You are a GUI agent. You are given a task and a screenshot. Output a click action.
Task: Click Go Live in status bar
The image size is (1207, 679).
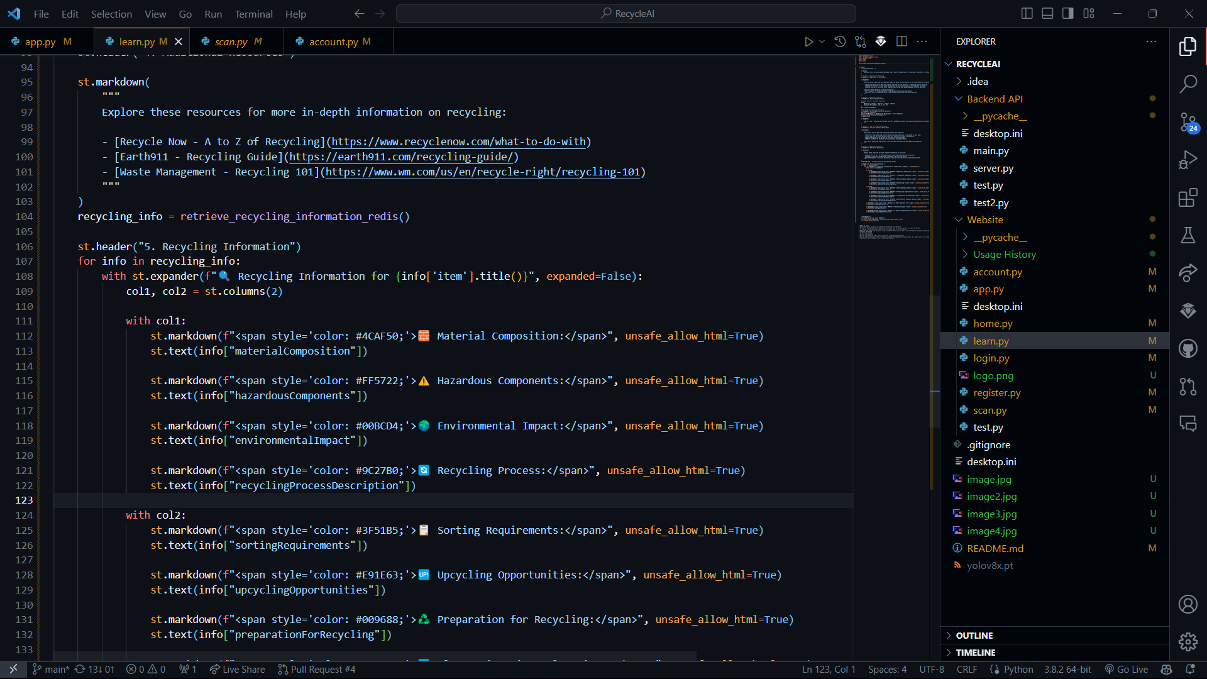tap(1127, 670)
